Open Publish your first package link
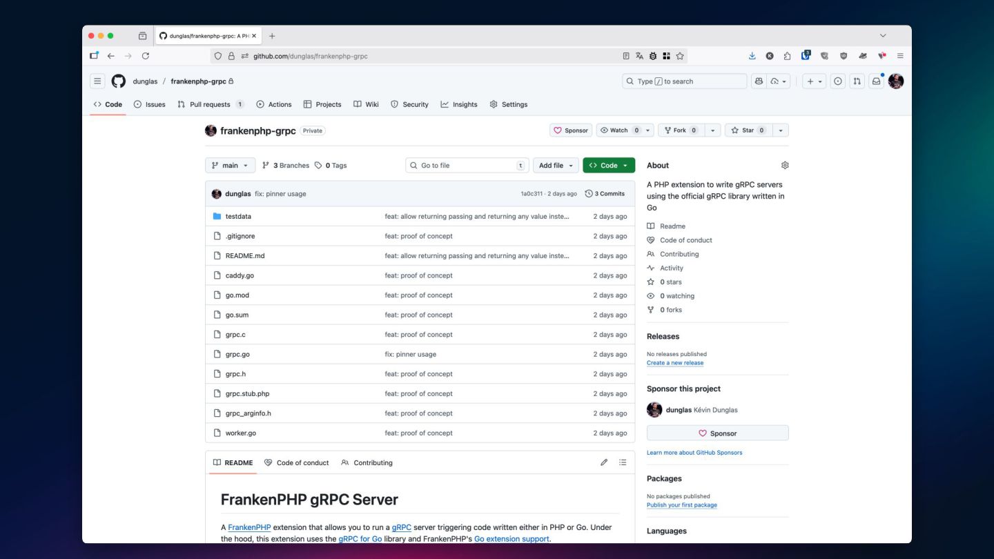 point(682,505)
